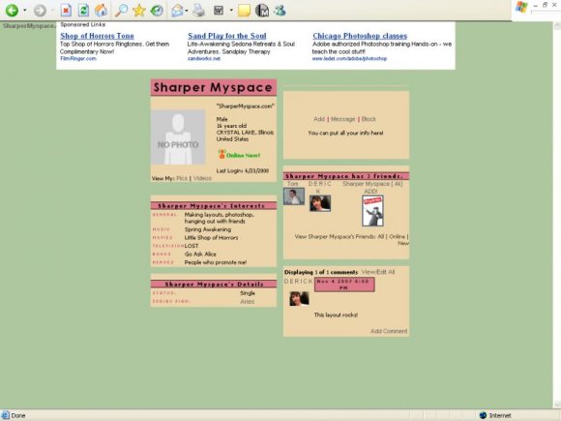Print the page with the printer icon
Image resolution: width=561 pixels, height=421 pixels.
[x=198, y=11]
